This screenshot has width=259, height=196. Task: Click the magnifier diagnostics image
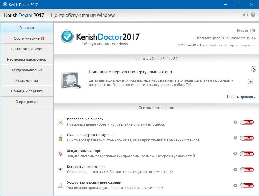click(x=71, y=80)
